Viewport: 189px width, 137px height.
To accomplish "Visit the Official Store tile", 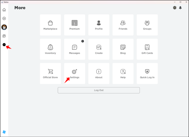I will click(50, 73).
